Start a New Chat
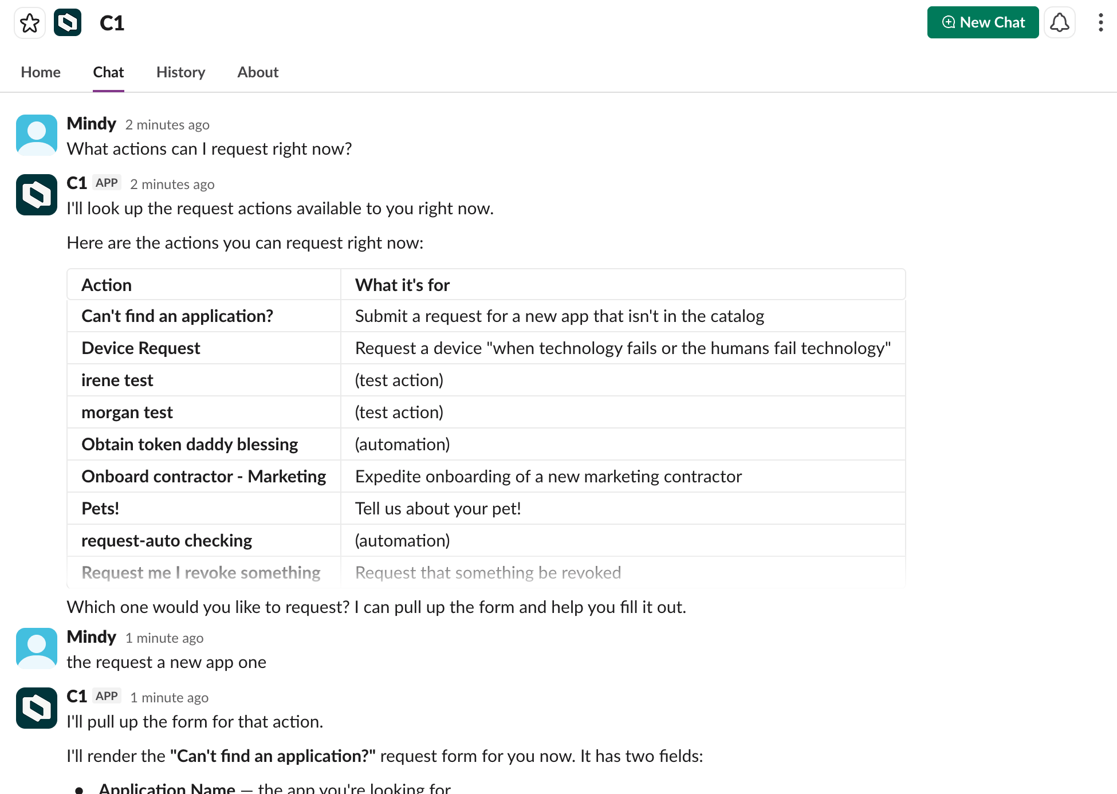Viewport: 1117px width, 794px height. 982,22
